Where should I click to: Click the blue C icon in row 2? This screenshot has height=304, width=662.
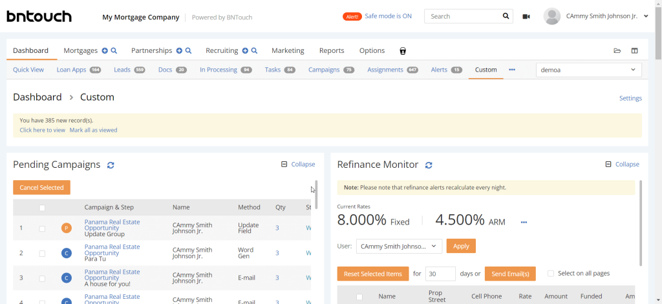coord(67,254)
